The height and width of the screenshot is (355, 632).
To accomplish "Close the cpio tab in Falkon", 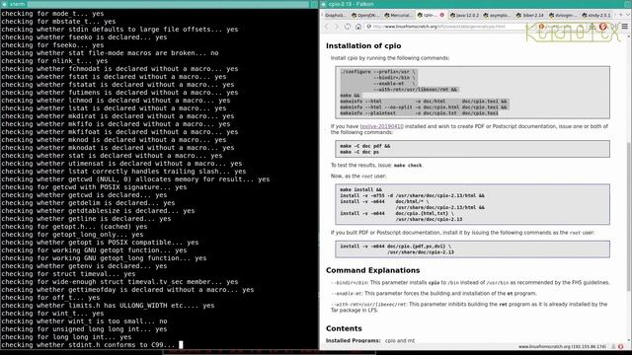I will [x=442, y=15].
